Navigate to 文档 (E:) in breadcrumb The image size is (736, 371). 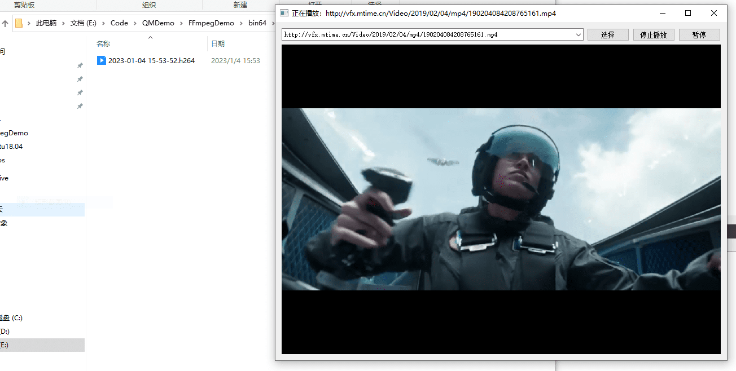coord(84,23)
